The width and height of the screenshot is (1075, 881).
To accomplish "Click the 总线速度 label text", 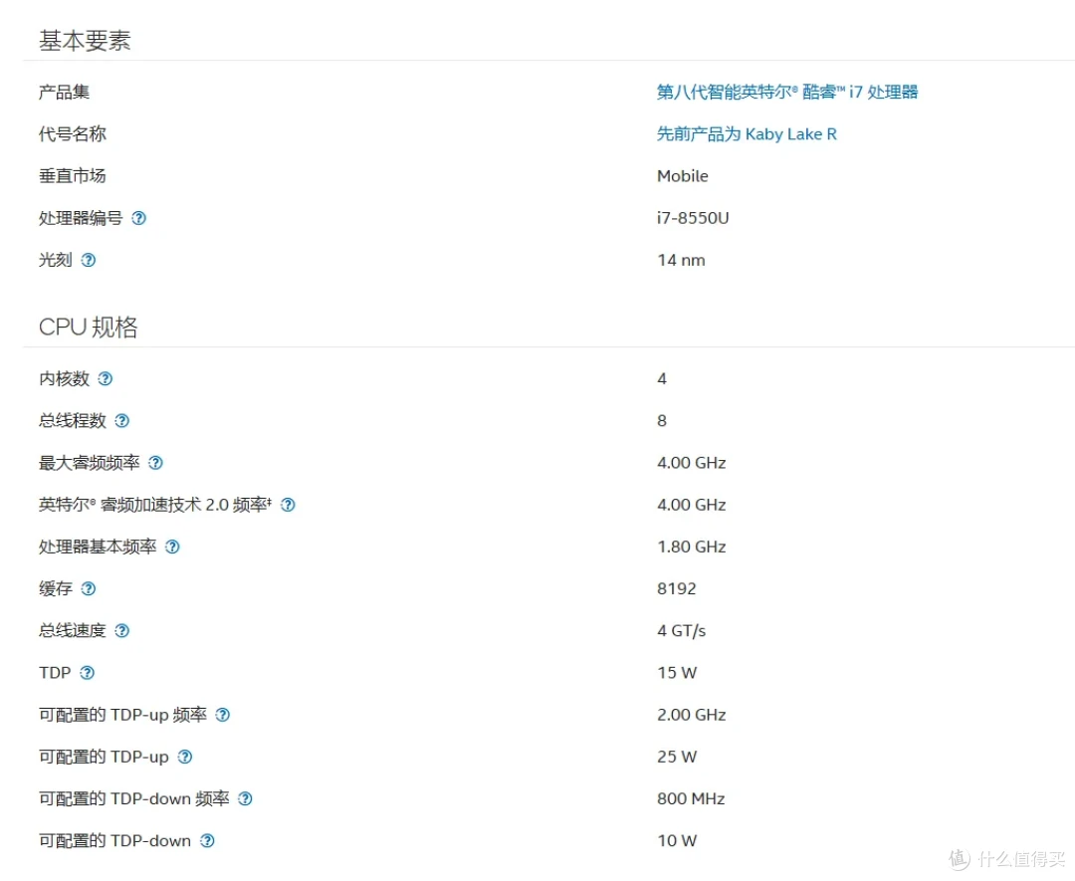I will (72, 631).
